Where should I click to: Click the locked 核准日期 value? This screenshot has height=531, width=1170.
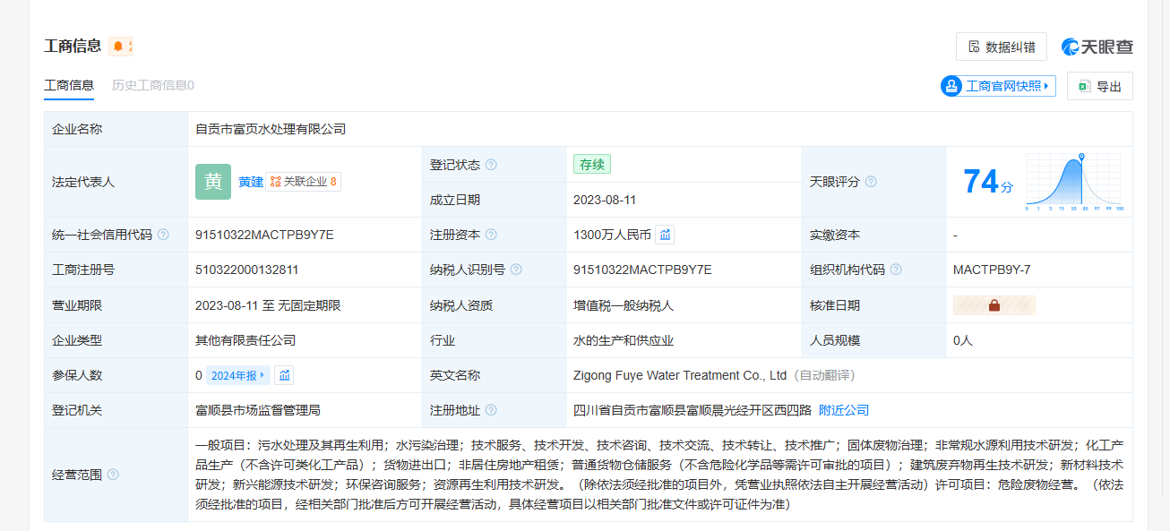[994, 305]
